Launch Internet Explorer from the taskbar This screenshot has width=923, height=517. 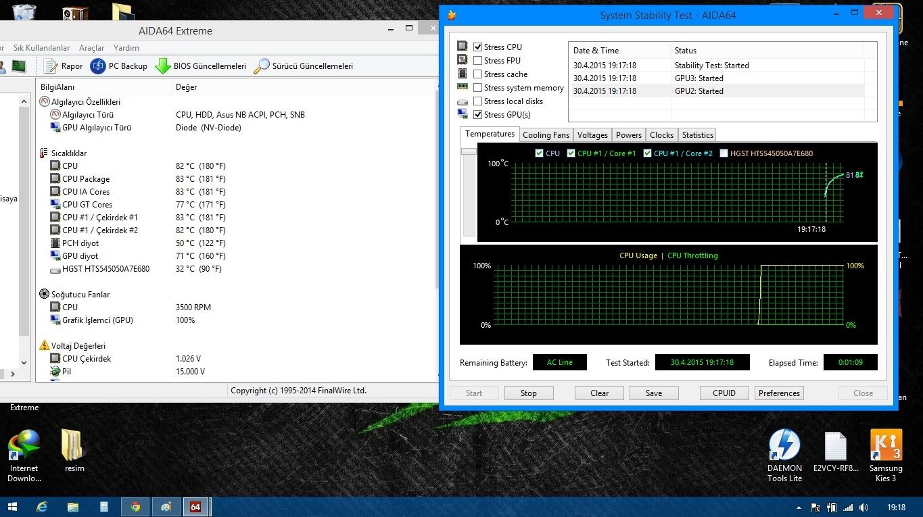(x=42, y=507)
